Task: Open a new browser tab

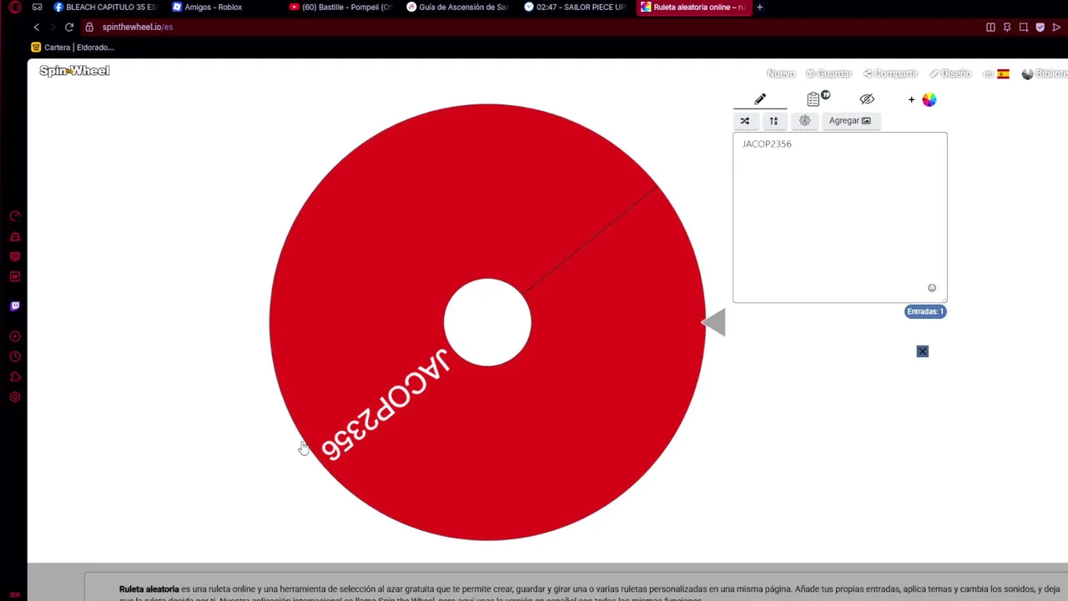Action: coord(759,7)
